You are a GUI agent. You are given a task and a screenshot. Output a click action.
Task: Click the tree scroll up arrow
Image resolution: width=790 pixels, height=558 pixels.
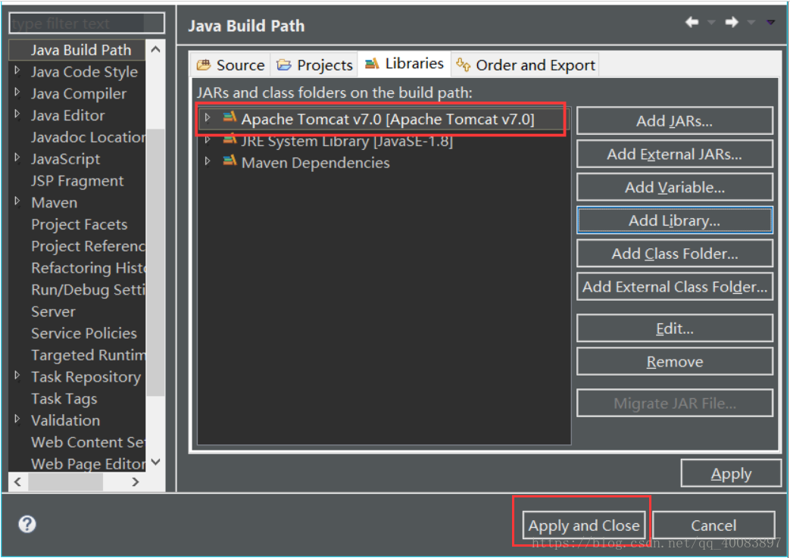156,49
